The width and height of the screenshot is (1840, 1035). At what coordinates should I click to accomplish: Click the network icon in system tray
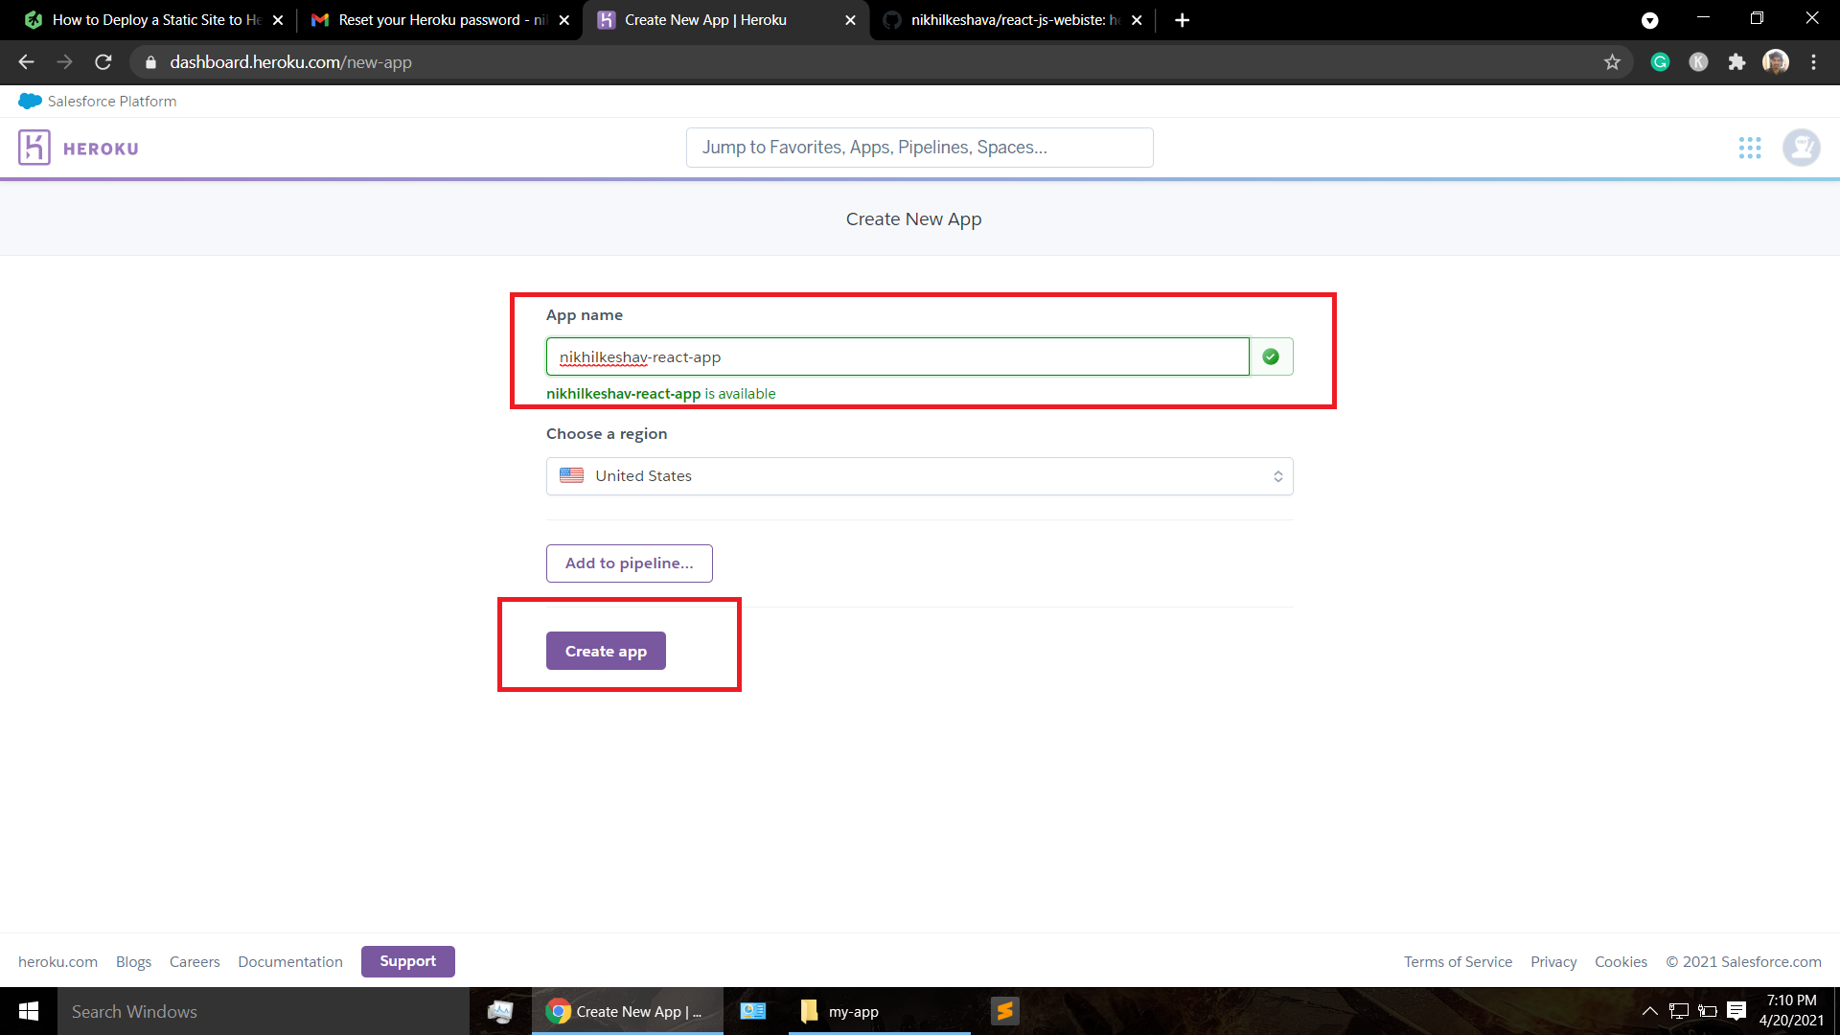point(1678,1011)
